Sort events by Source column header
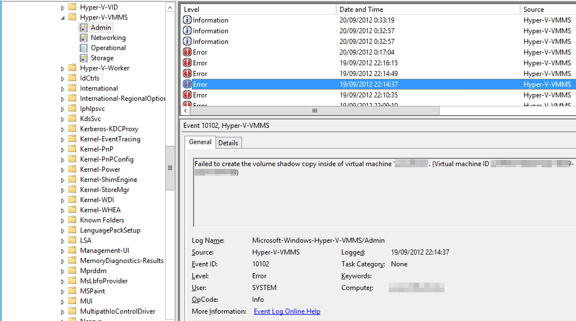 click(548, 10)
